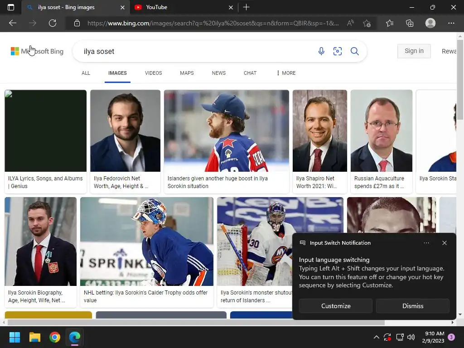This screenshot has height=348, width=464.
Task: Open the site information lock icon
Action: 77,23
